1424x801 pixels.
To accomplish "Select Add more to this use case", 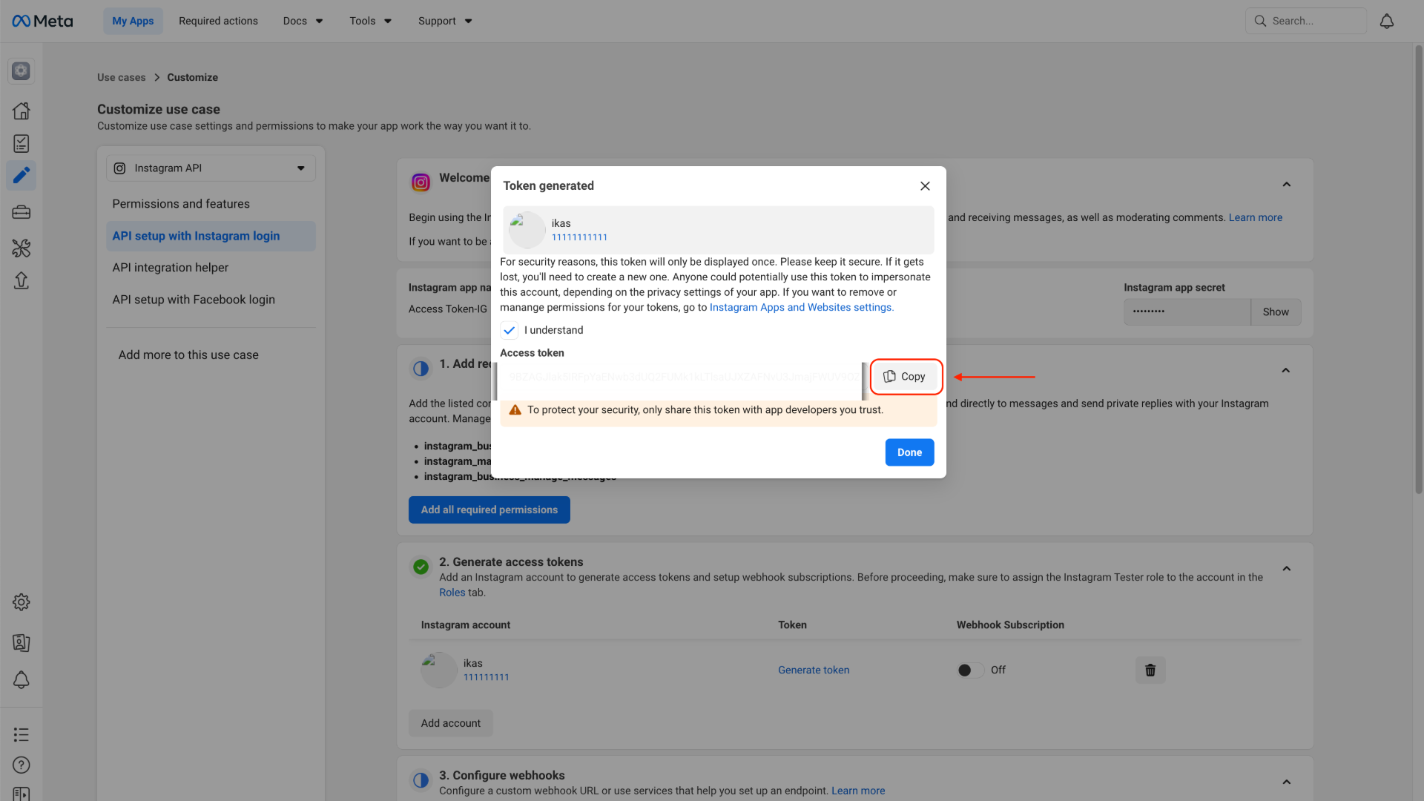I will tap(188, 355).
